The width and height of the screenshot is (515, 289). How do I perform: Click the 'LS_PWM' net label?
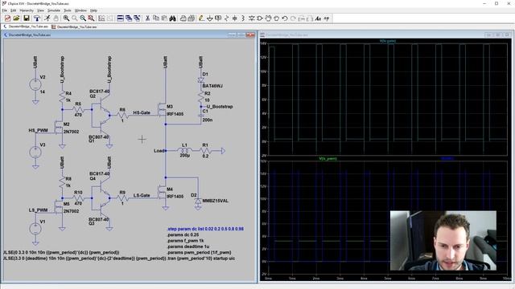pos(38,210)
